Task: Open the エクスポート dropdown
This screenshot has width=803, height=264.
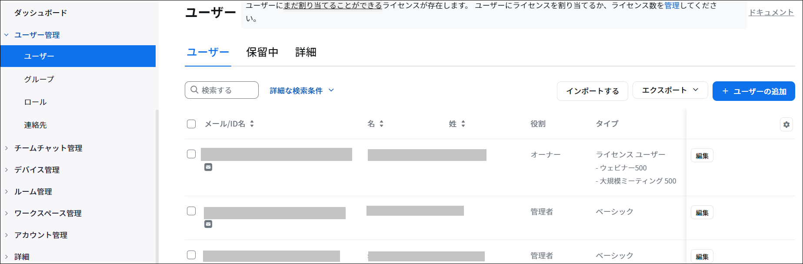Action: [x=670, y=90]
